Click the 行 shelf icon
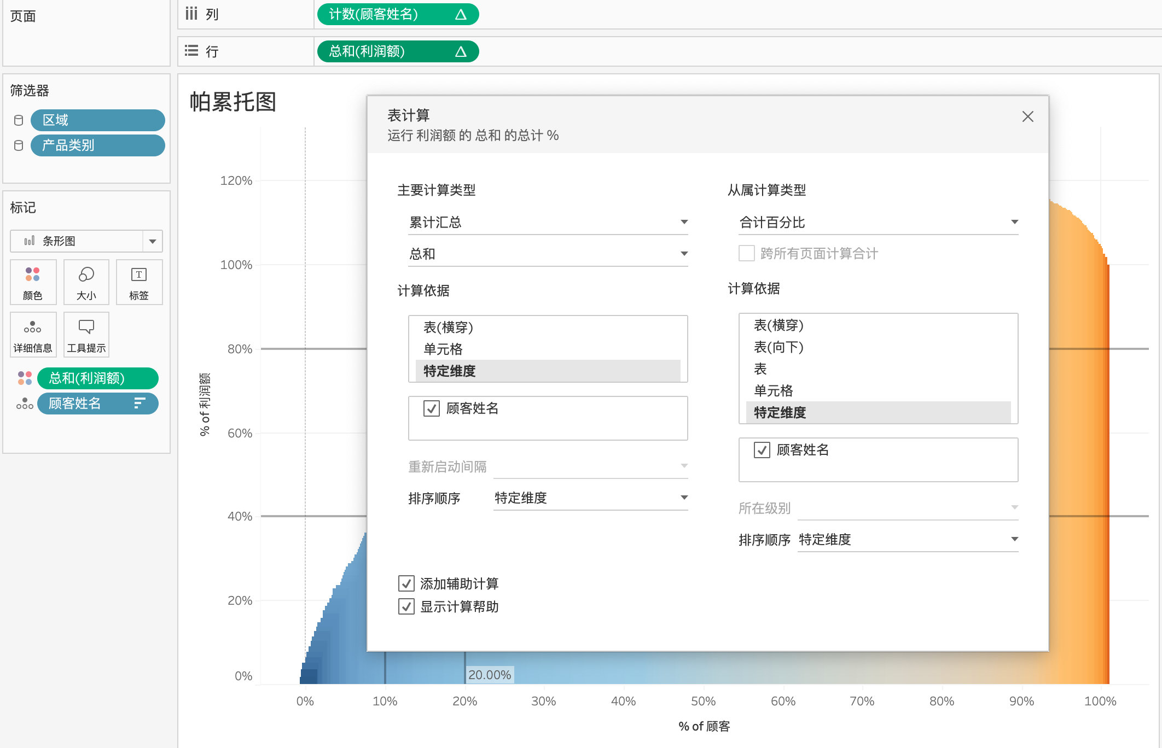The image size is (1162, 748). (x=191, y=51)
